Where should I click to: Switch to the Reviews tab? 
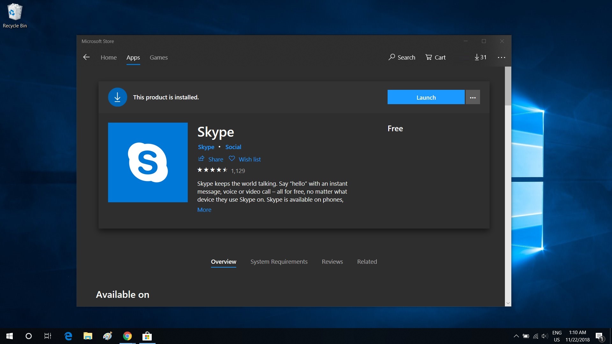tap(332, 262)
